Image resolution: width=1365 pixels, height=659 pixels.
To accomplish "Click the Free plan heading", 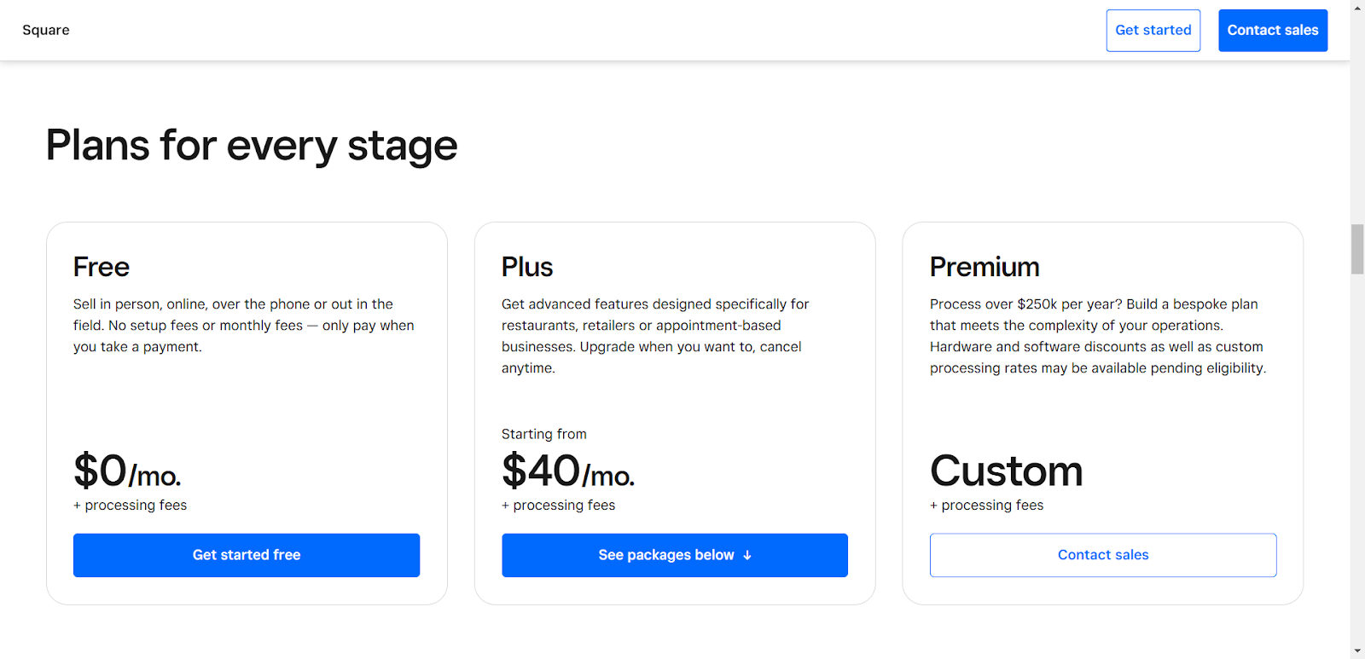I will click(101, 267).
